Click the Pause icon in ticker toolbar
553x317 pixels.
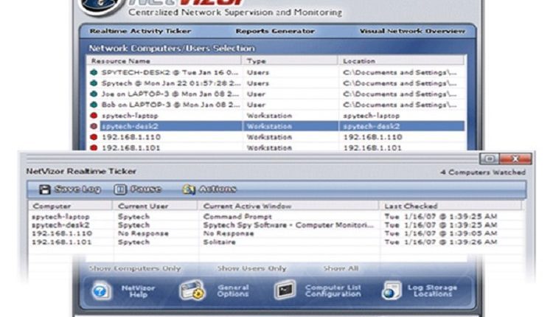pos(120,189)
